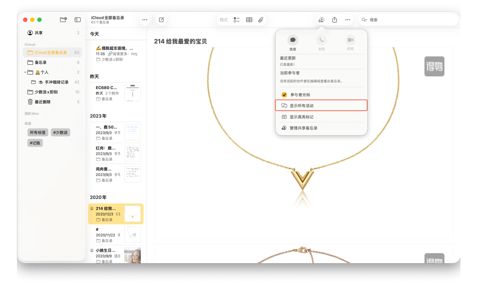This screenshot has width=478, height=286.
Task: Click the 当前参与者 heading in the popover
Action: click(x=290, y=73)
